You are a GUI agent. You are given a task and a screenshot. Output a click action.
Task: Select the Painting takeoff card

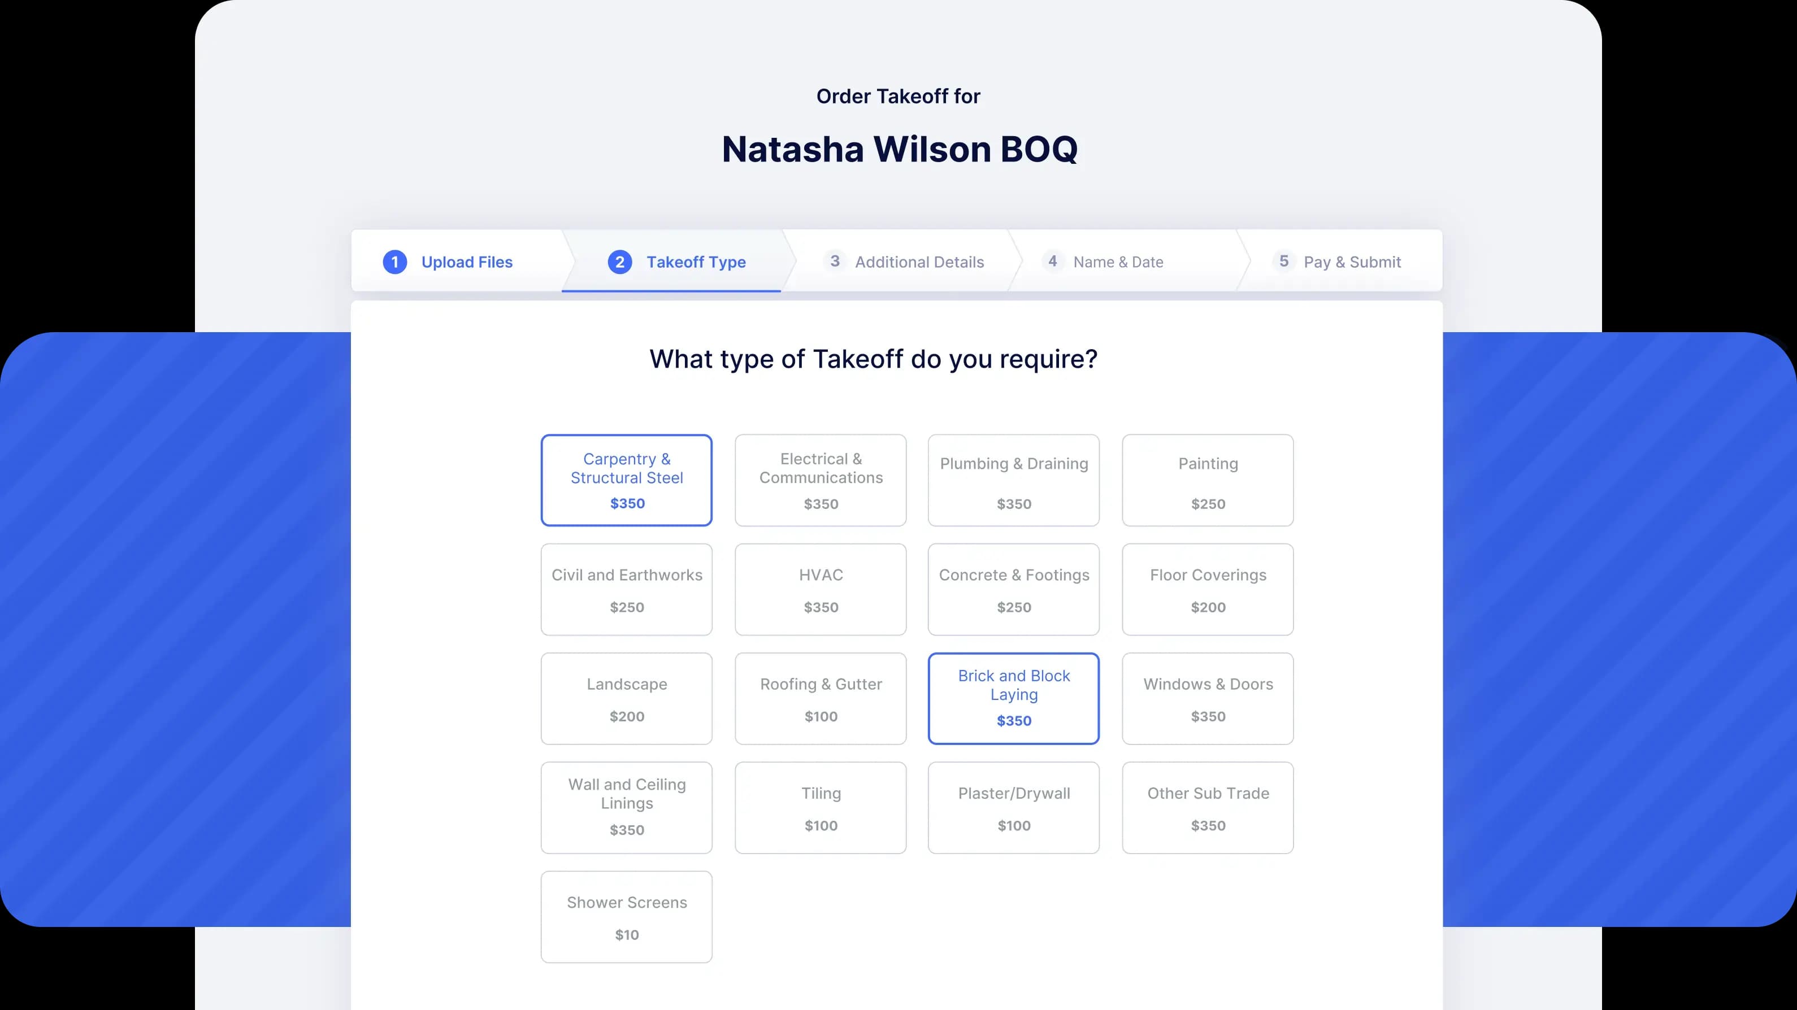[1208, 480]
